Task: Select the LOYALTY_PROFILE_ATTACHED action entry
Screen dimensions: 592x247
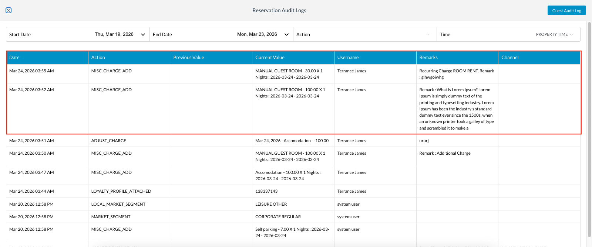Action: point(121,191)
